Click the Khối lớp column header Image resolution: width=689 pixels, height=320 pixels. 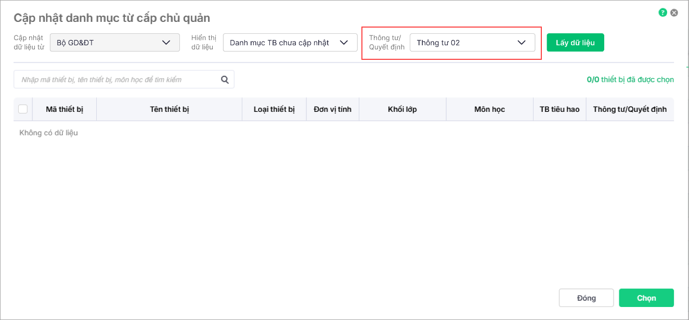tap(402, 109)
